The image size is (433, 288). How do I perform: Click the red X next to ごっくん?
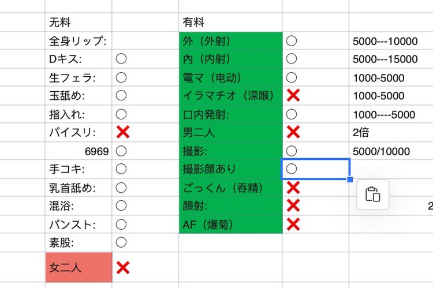293,187
